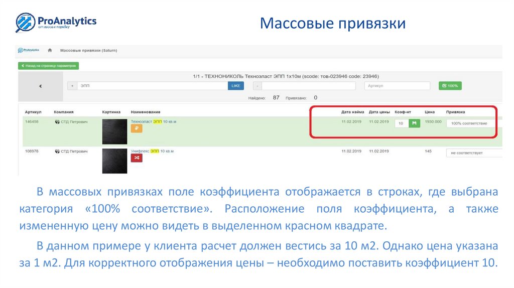Click the blue LIKE button

point(236,86)
